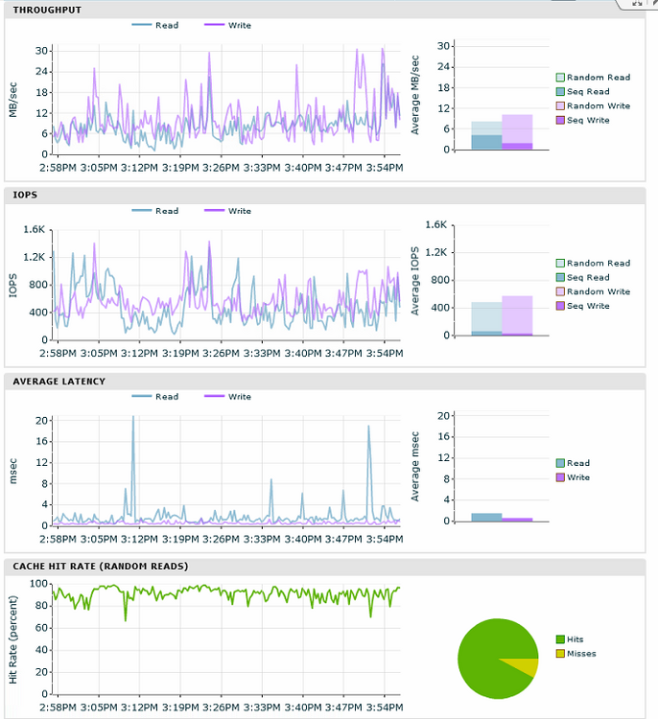This screenshot has width=658, height=719.
Task: Click the Seq Write swatch in IOPS legend
Action: (x=560, y=306)
